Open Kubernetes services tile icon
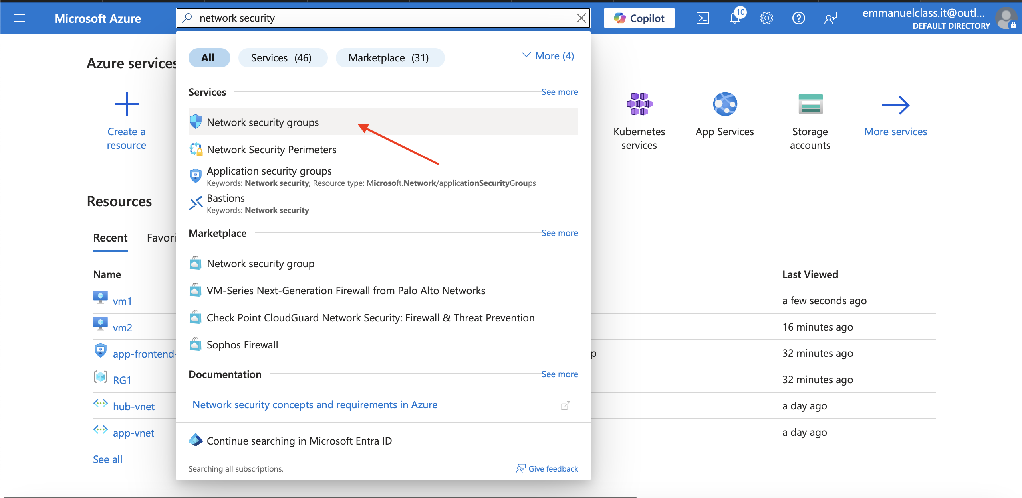Viewport: 1022px width, 498px height. tap(639, 104)
